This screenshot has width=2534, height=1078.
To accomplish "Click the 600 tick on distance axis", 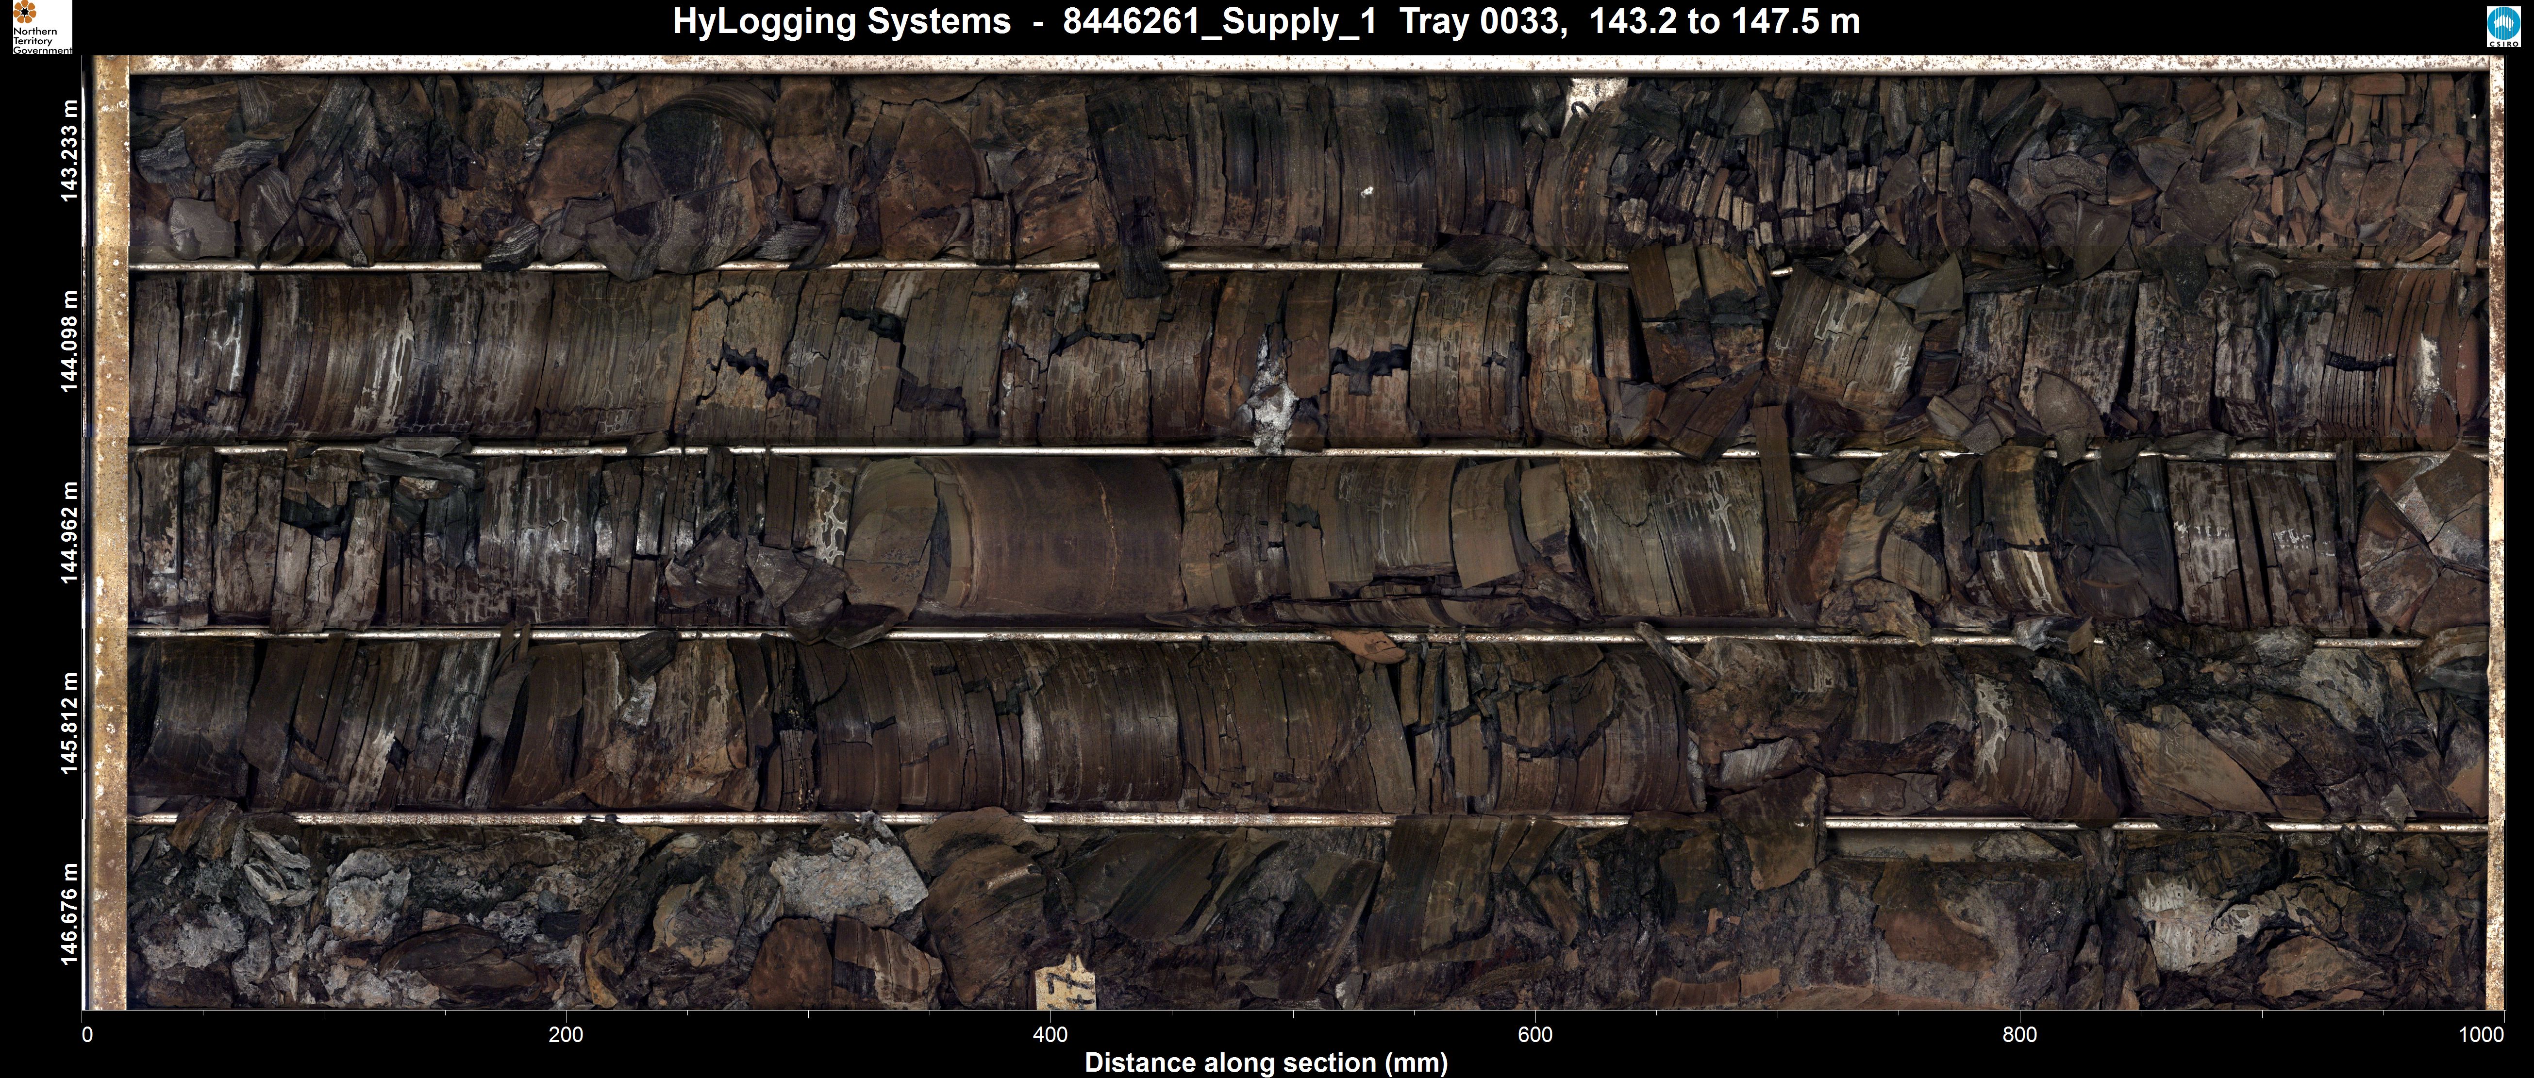I will tap(1534, 1034).
